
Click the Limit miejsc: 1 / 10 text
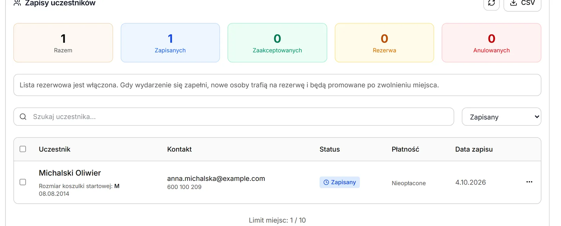point(277,220)
